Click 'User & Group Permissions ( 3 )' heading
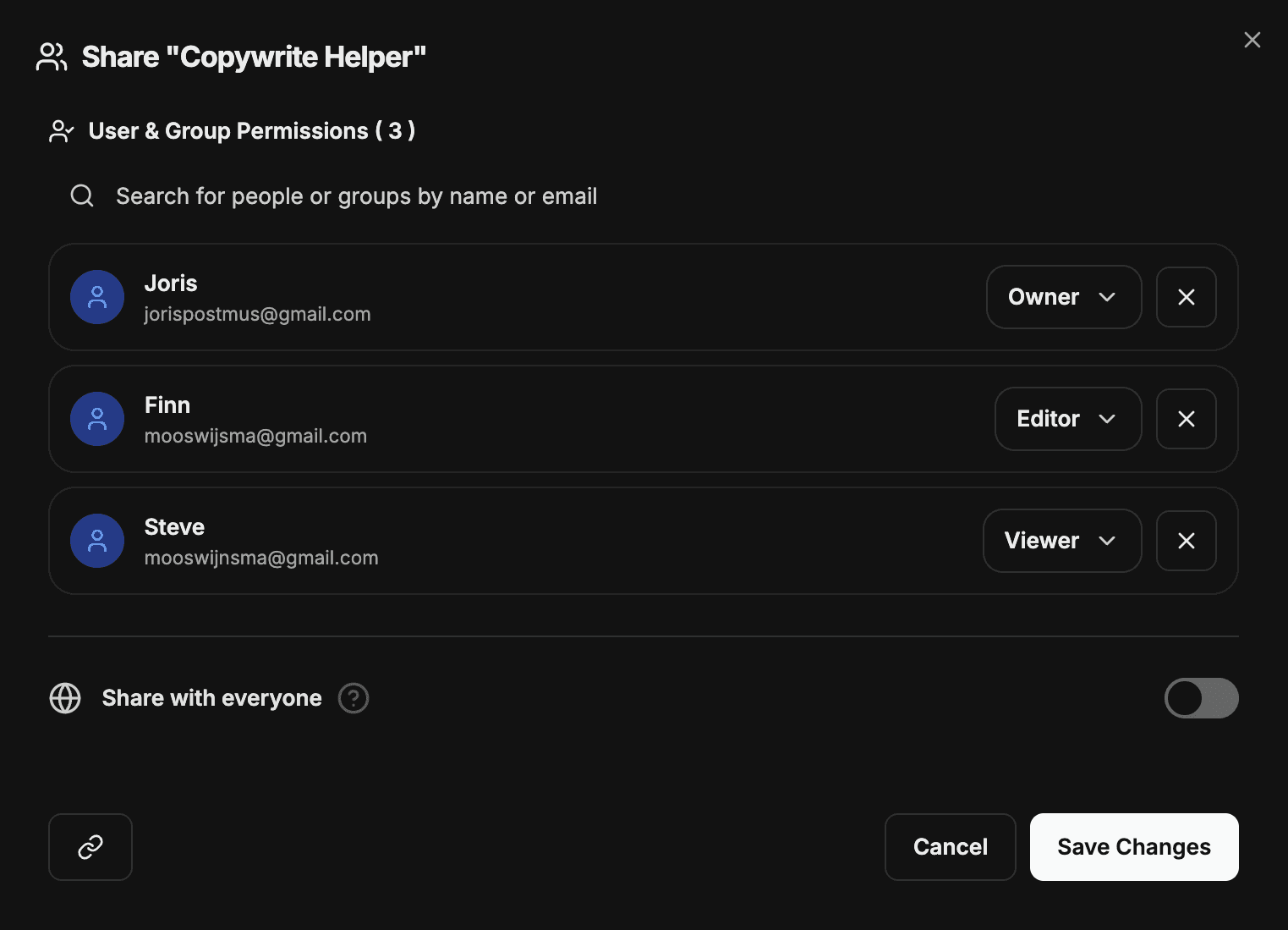 click(252, 131)
